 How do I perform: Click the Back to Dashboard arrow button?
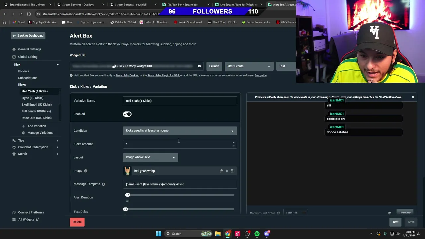(28, 36)
